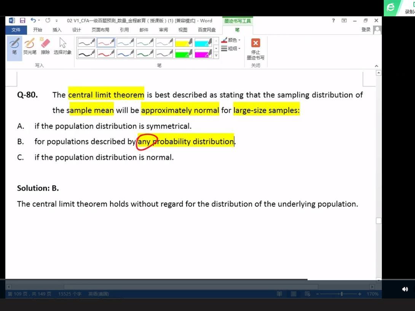Switch to the 开始 Home tab
This screenshot has width=415, height=311.
tap(38, 30)
